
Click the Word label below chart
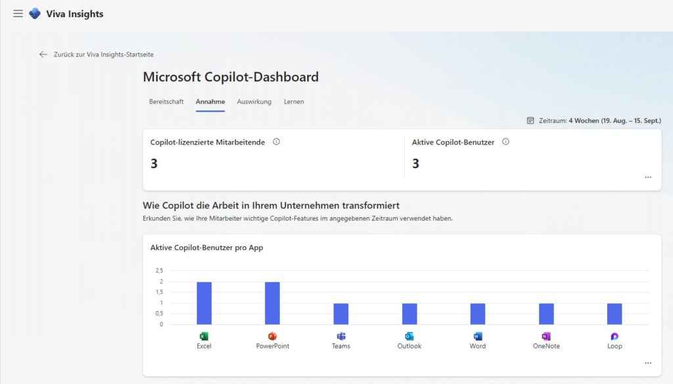coord(478,346)
